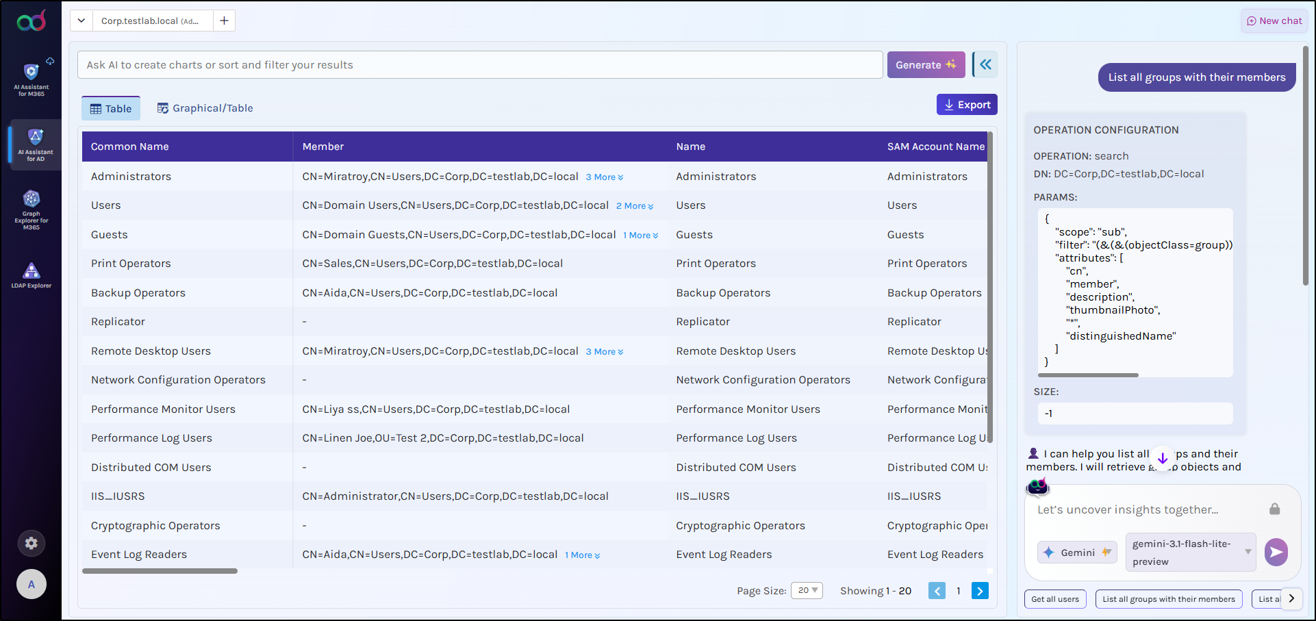Click CN=Linen Joe member cell
The width and height of the screenshot is (1316, 621).
click(442, 438)
